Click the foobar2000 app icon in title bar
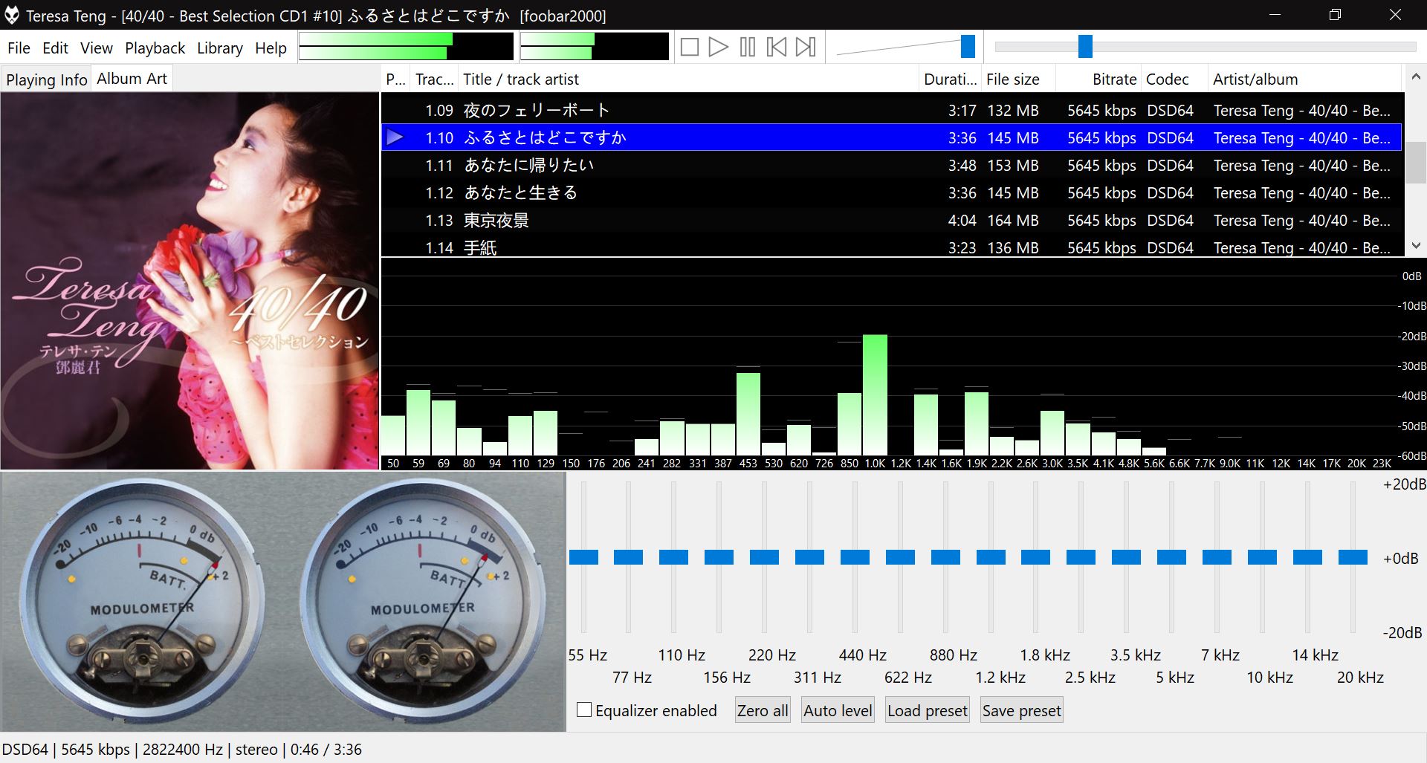Viewport: 1427px width, 763px height. click(12, 15)
